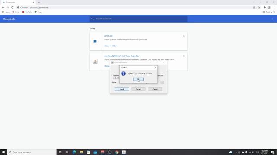Remove the OptiFine jar from downloads list
277x155 pixels.
click(x=184, y=56)
